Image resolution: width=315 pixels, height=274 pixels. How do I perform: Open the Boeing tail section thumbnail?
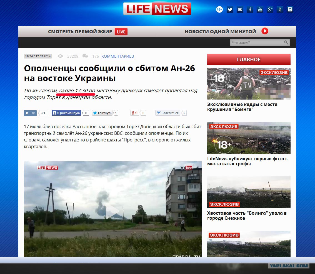[x=249, y=192]
